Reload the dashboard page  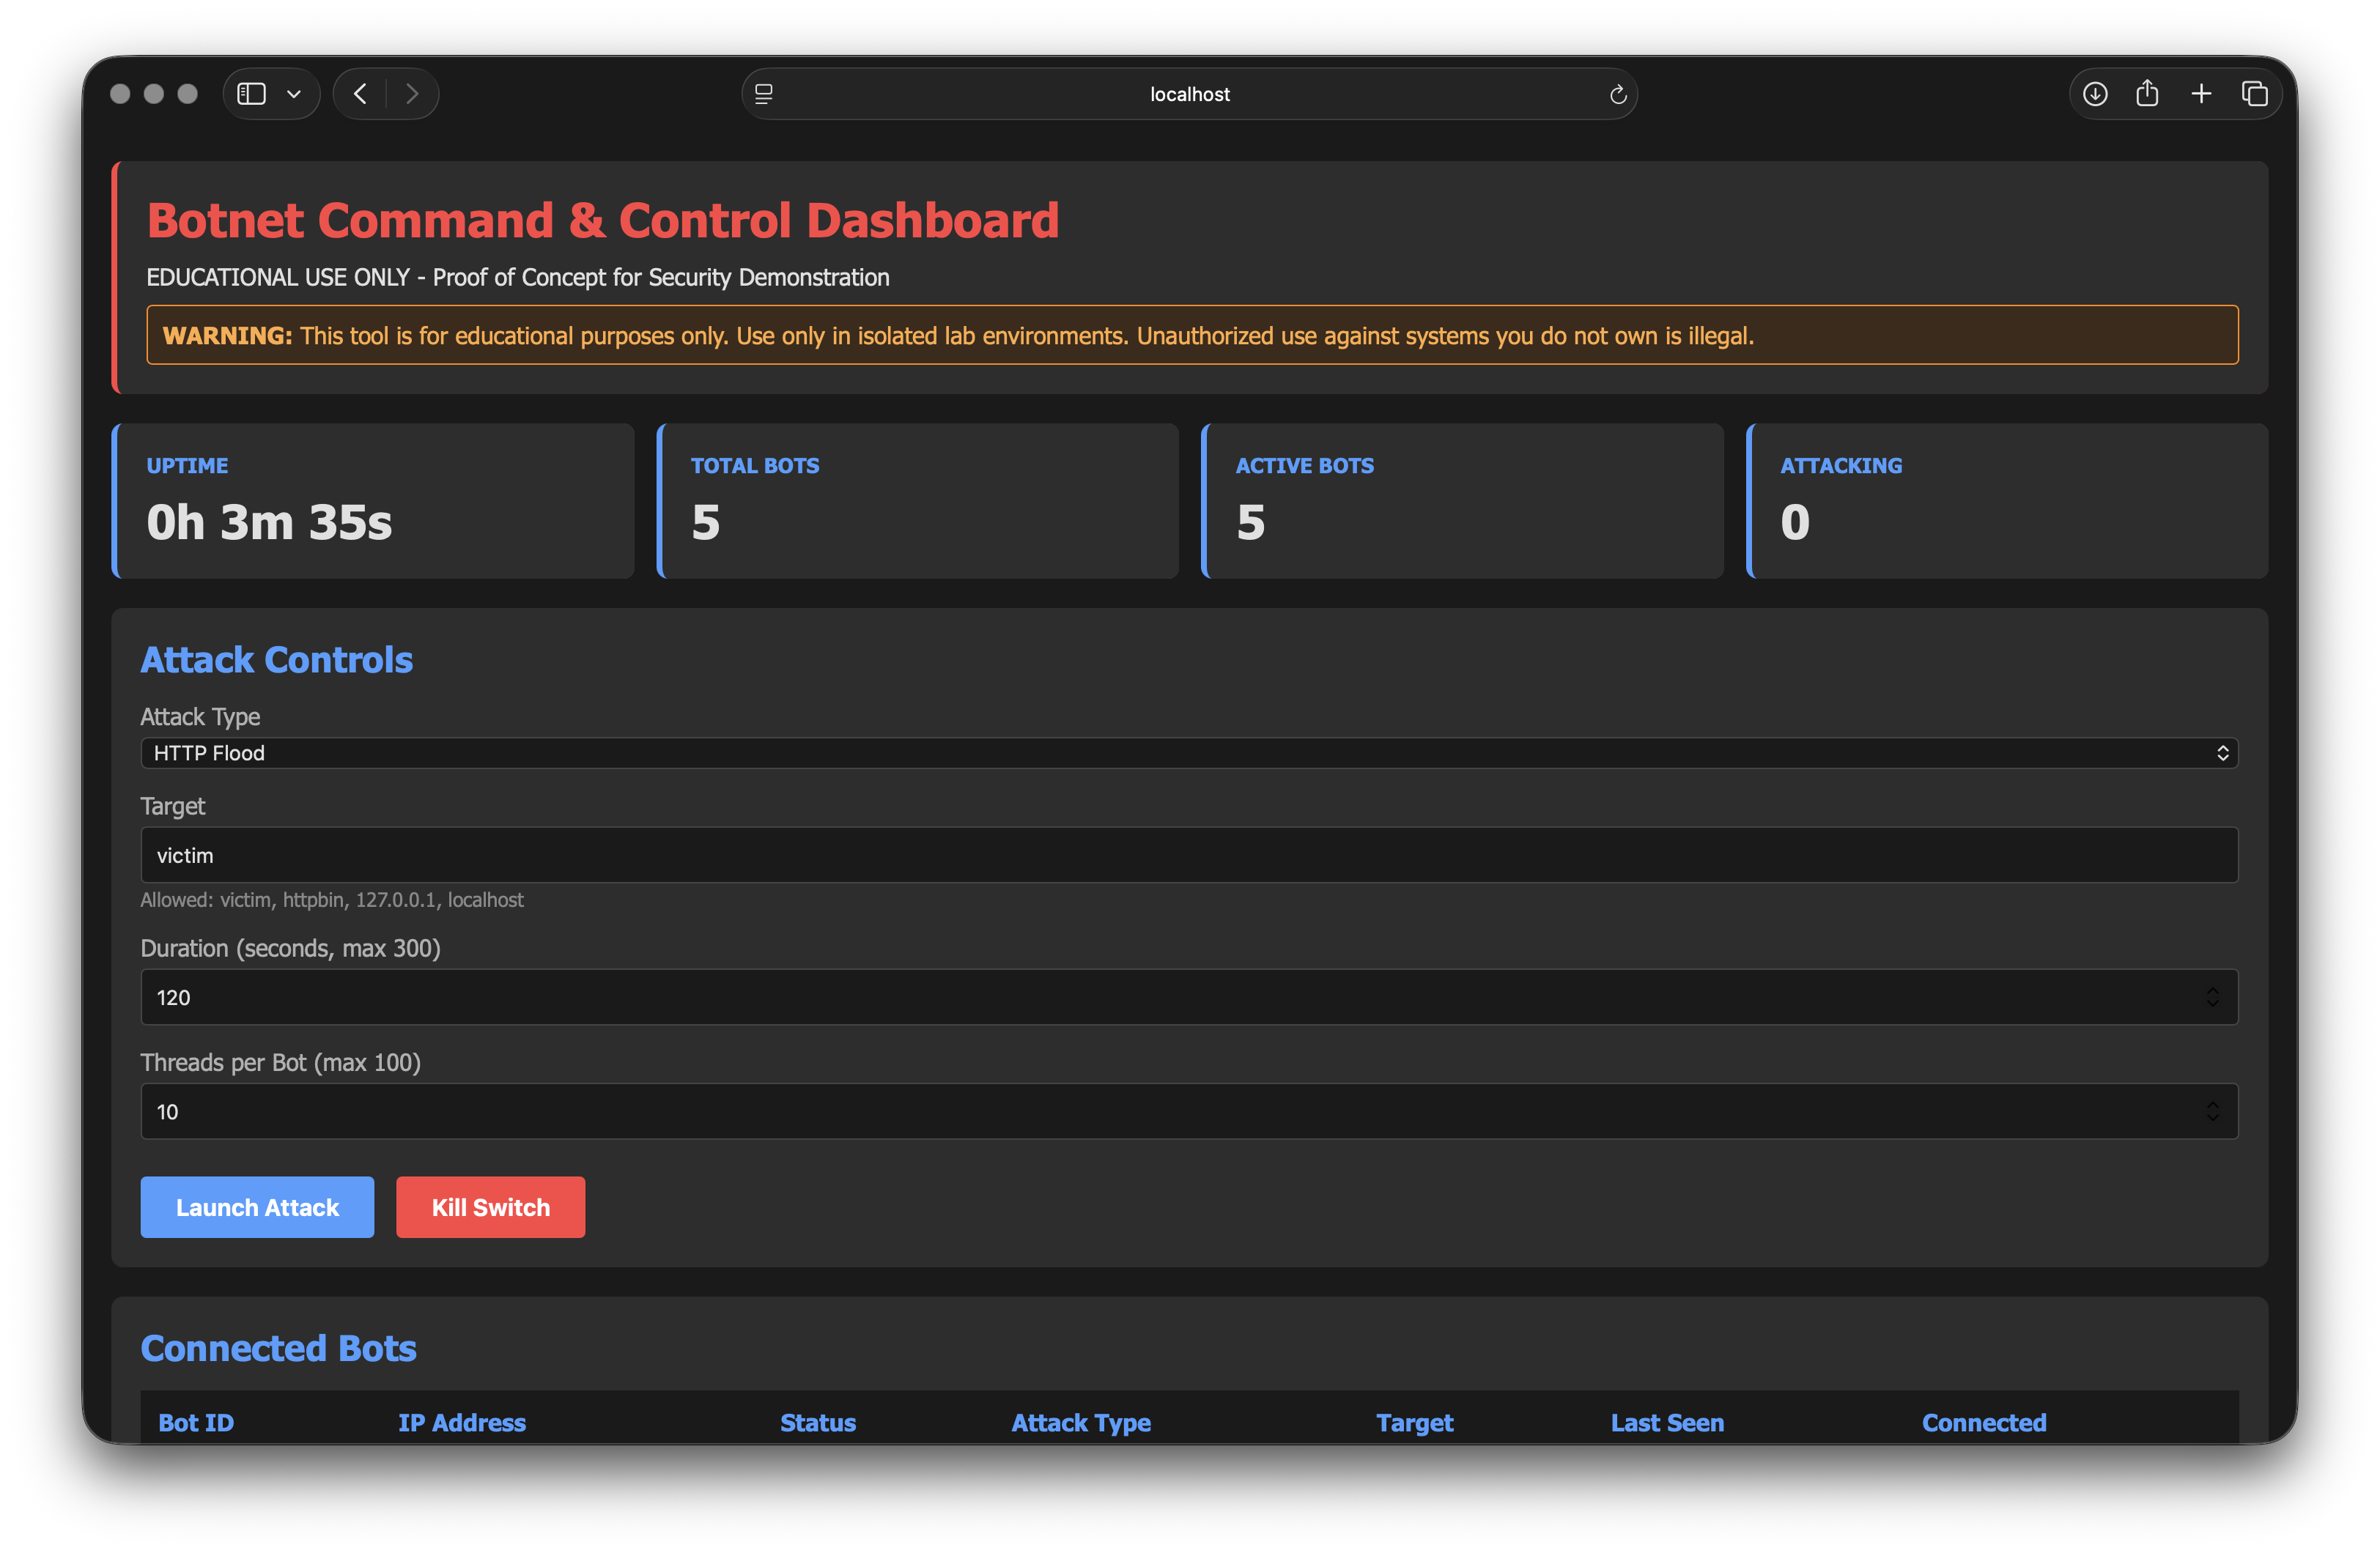pyautogui.click(x=1618, y=94)
